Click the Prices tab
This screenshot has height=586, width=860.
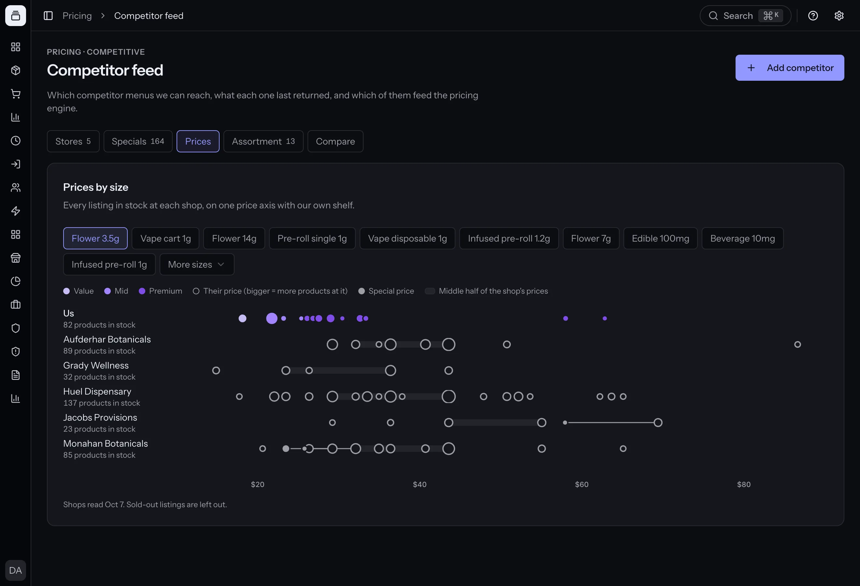[x=198, y=141]
